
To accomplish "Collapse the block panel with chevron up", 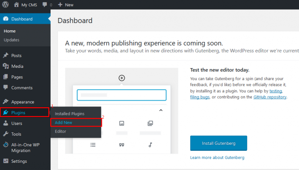I will pyautogui.click(x=161, y=110).
